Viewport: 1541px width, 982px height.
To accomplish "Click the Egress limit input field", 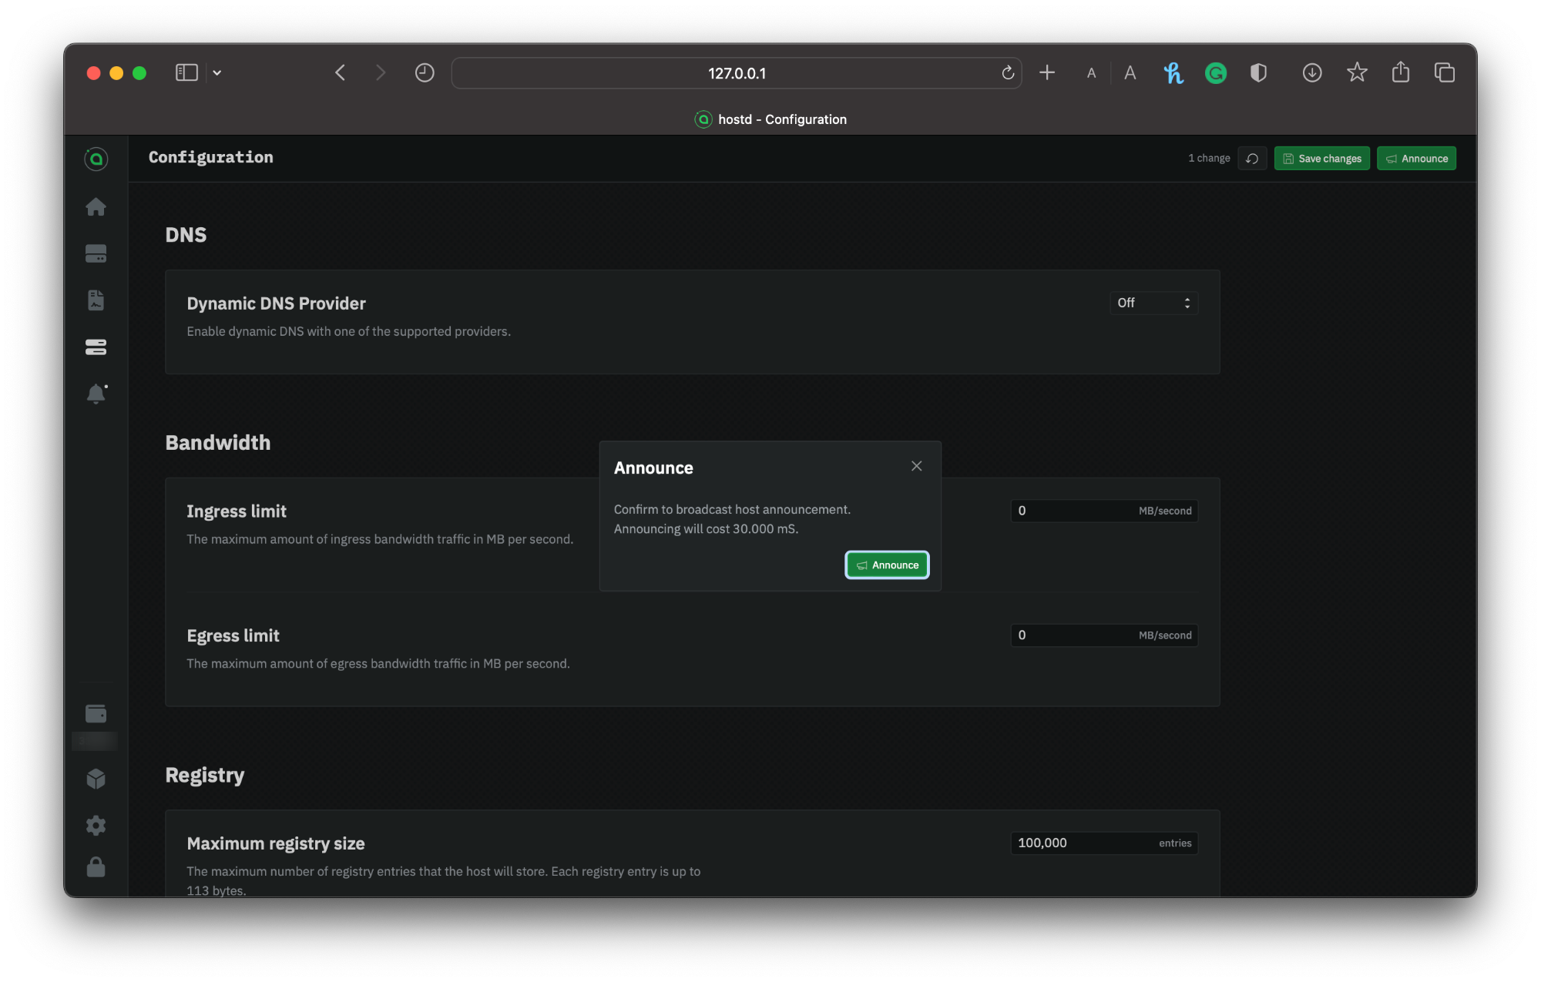I will [x=1075, y=635].
